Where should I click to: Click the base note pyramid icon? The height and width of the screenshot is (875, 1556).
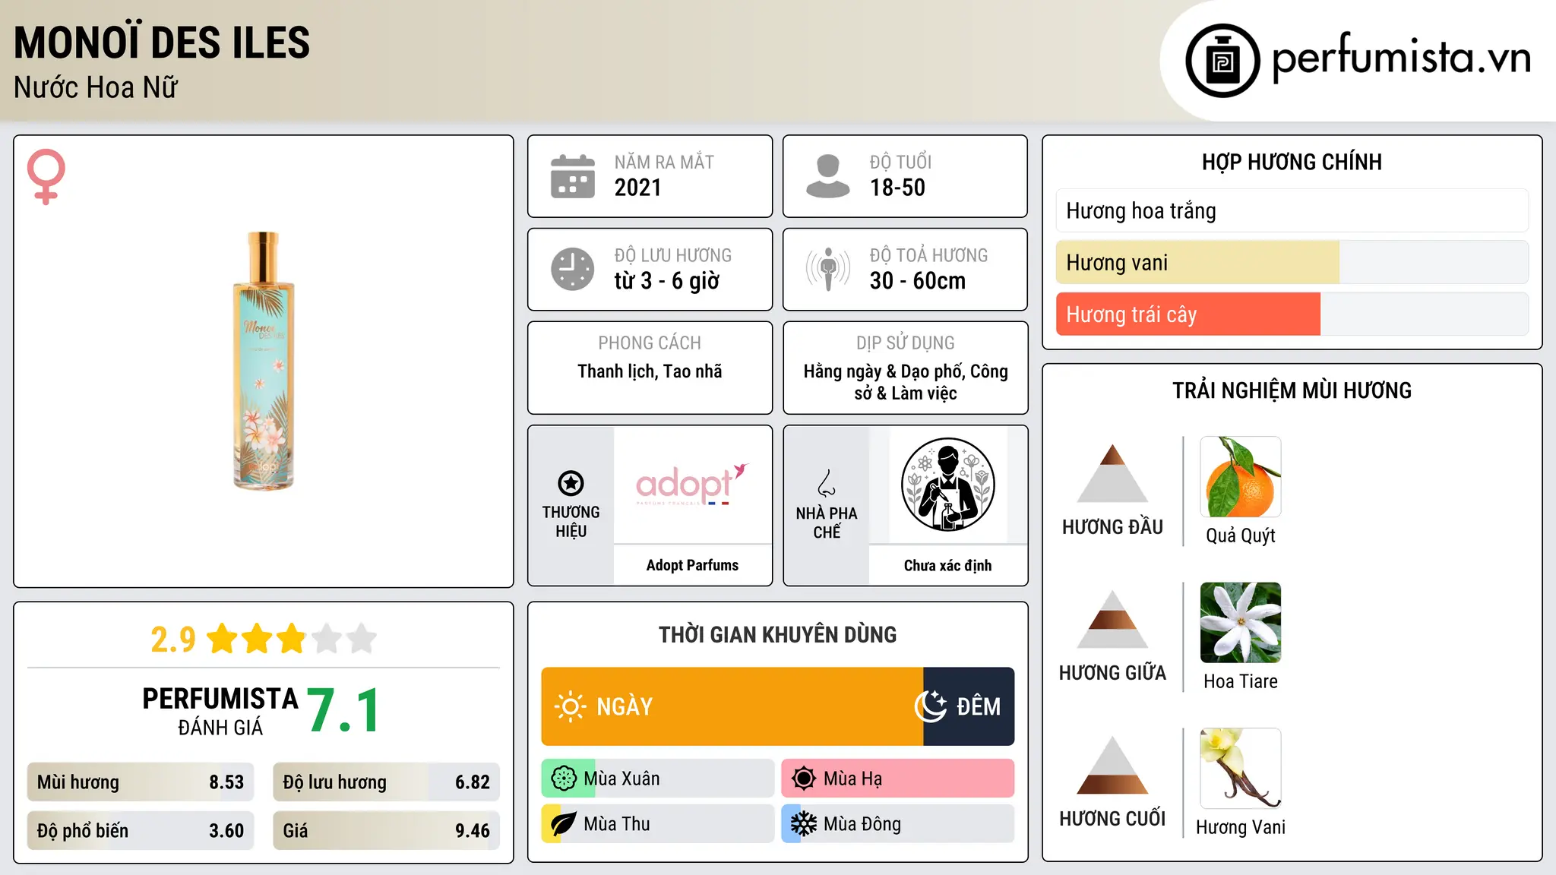1112,765
